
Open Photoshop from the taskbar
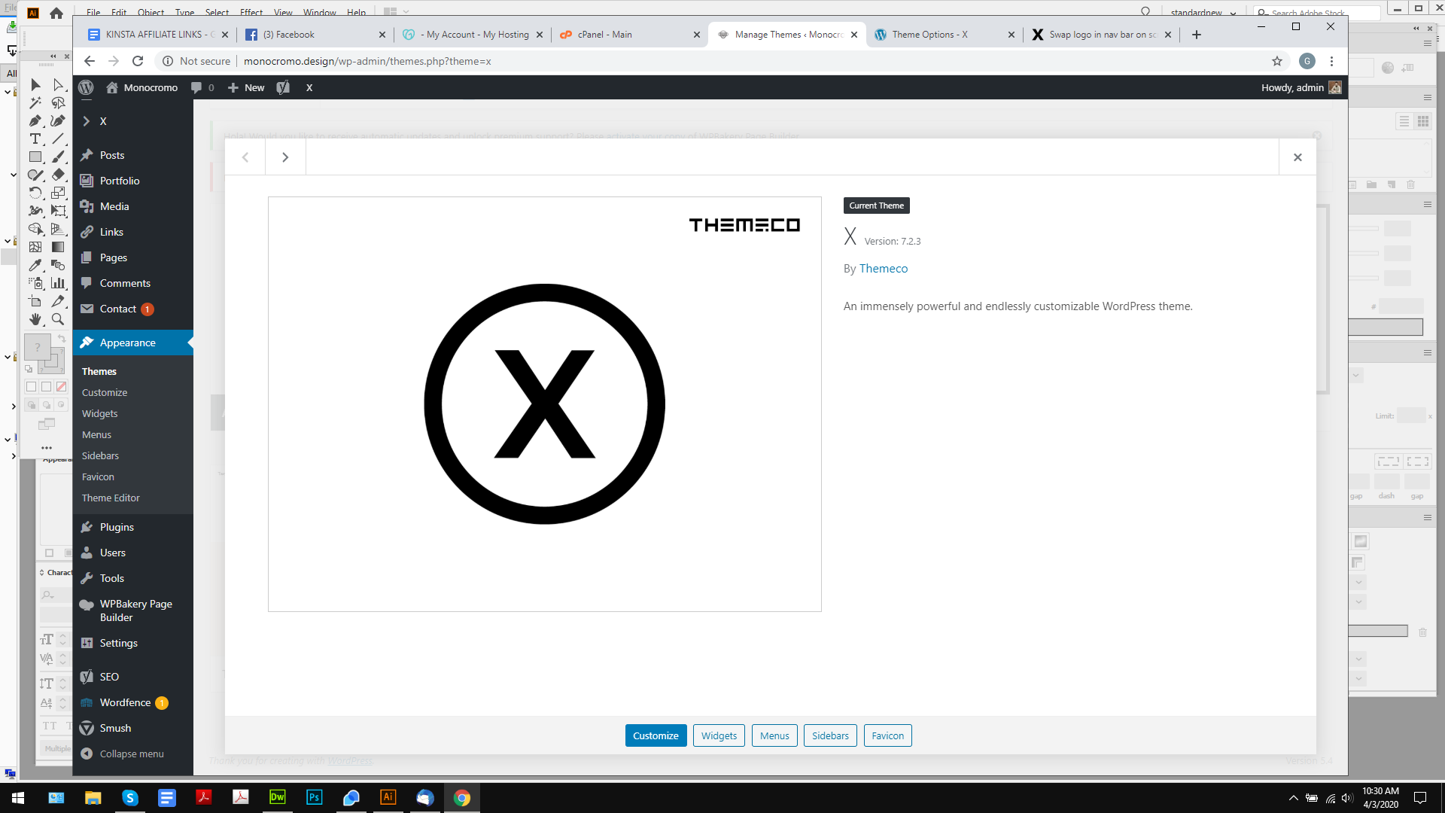point(315,797)
